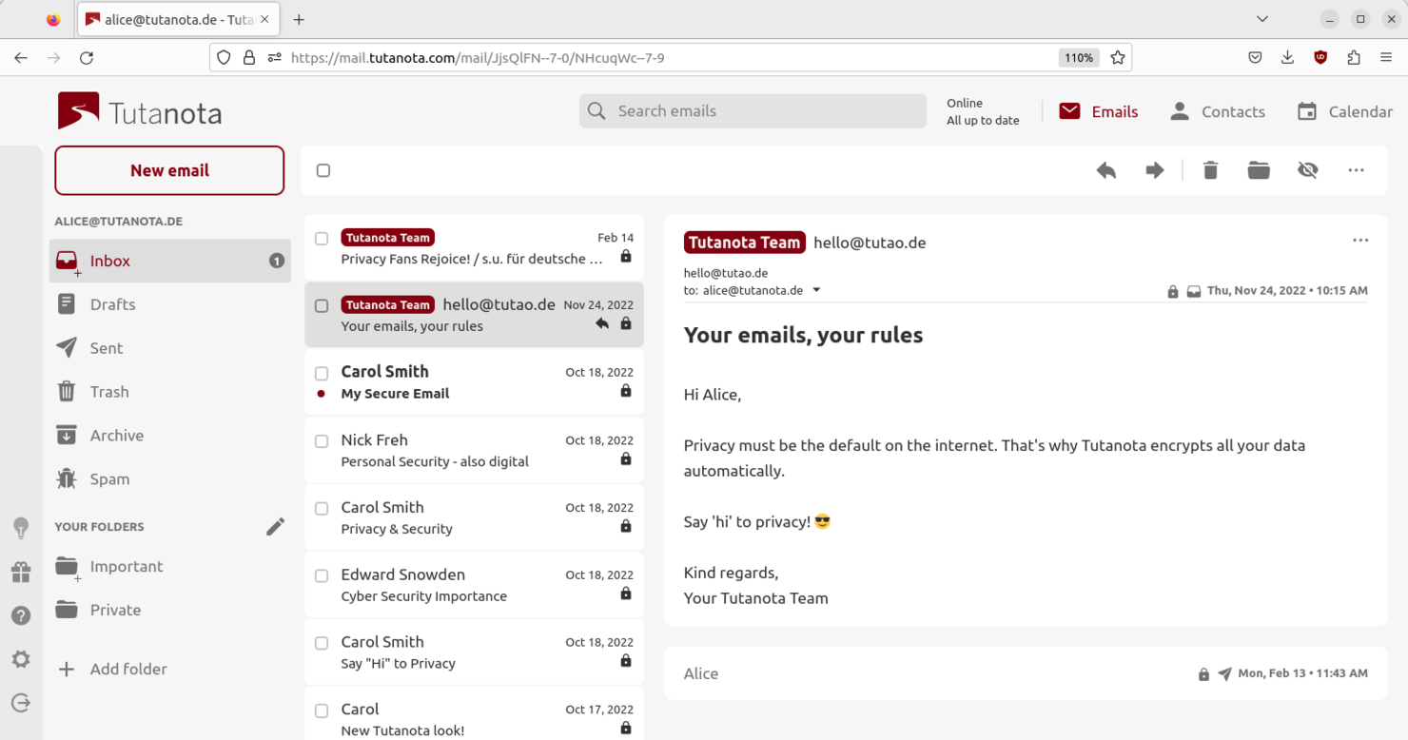Delete the selected email

tap(1209, 169)
